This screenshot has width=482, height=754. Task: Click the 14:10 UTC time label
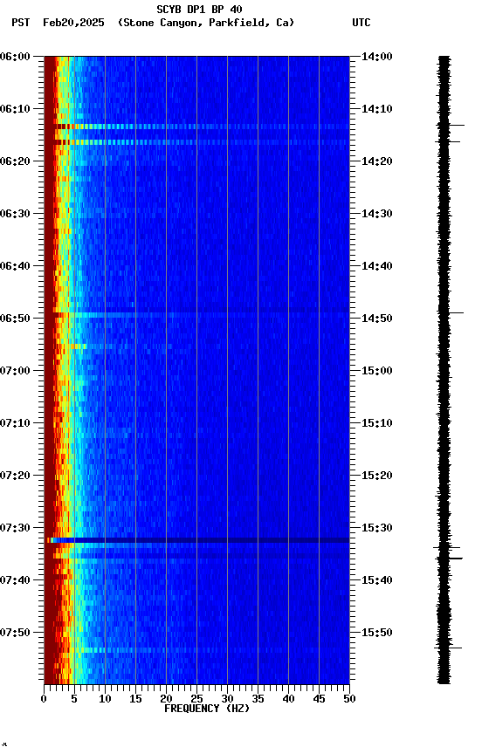pyautogui.click(x=377, y=109)
